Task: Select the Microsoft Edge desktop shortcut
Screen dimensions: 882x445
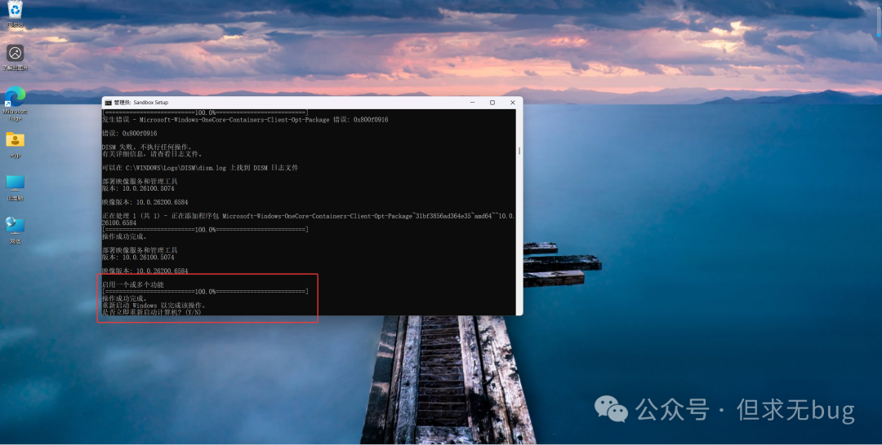Action: 15,99
